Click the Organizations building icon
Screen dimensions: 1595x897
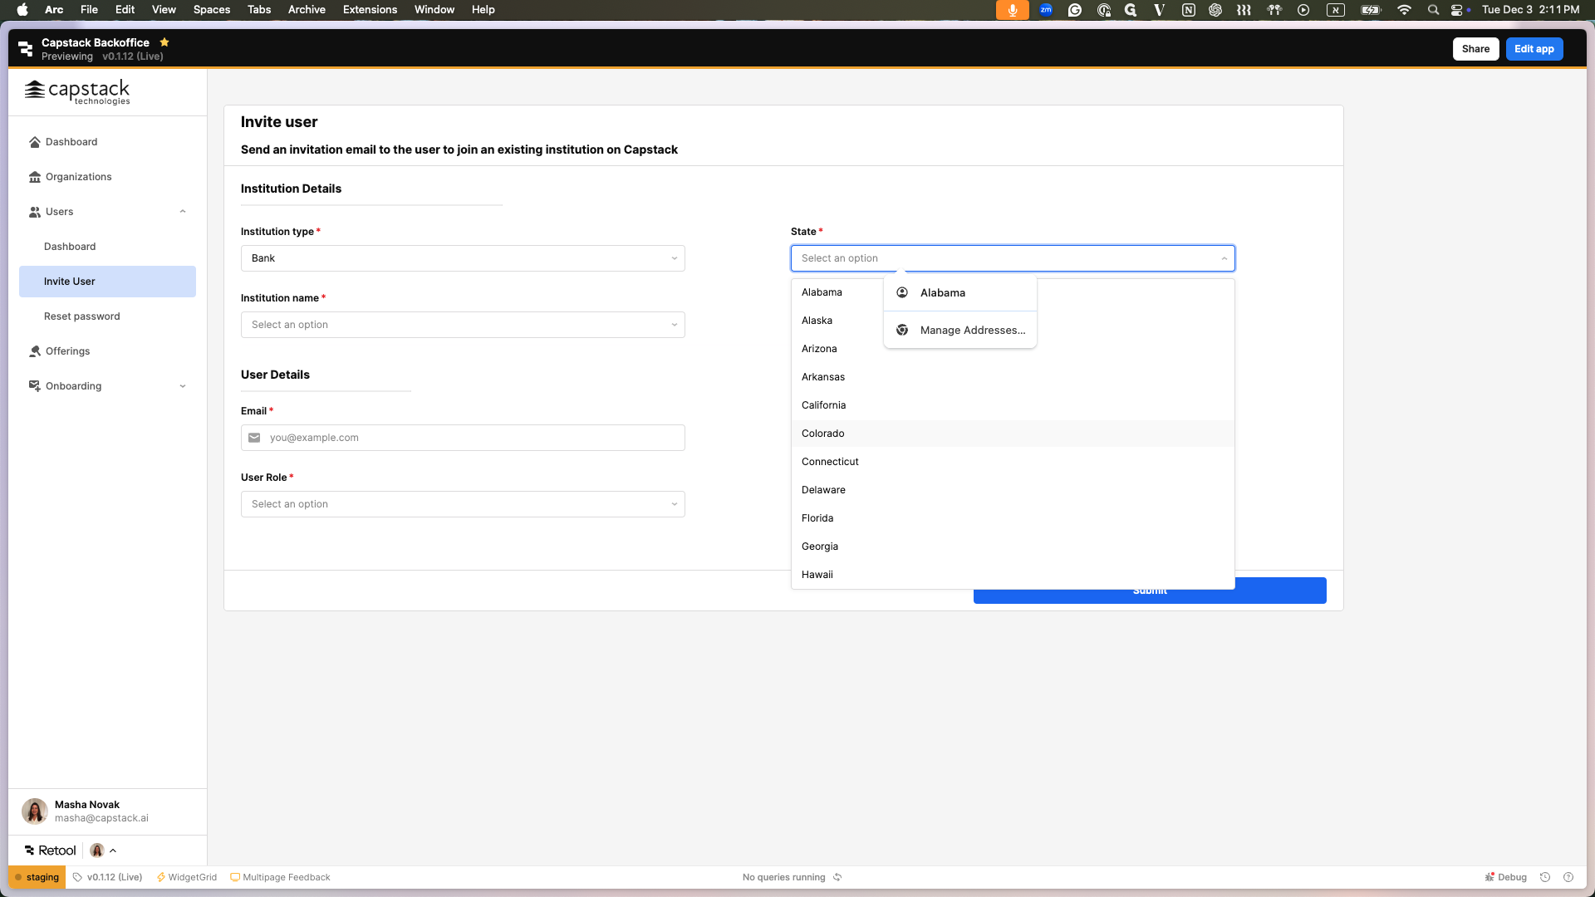35,177
